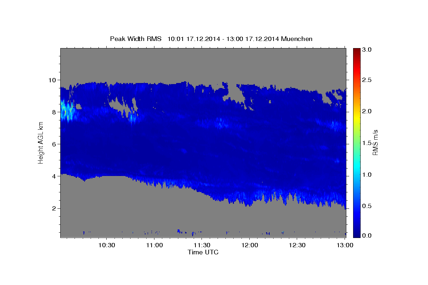Image resolution: width=428 pixels, height=285 pixels.
Task: Click the 11:00 time tick label
Action: (154, 245)
